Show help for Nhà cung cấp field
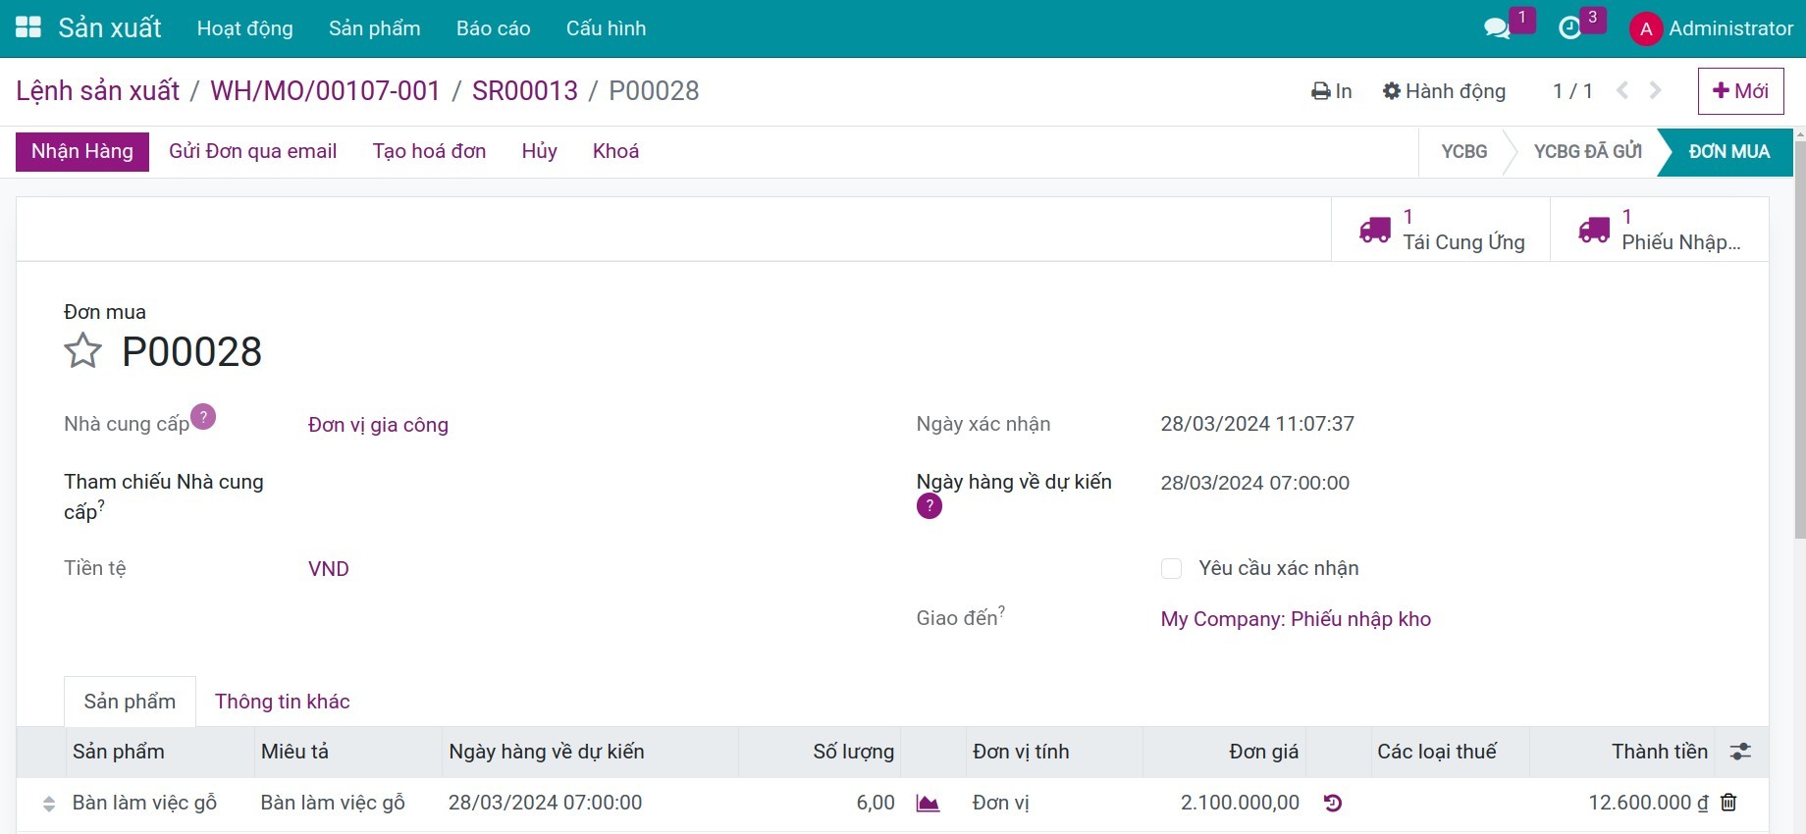Viewport: 1806px width, 834px height. (x=203, y=416)
